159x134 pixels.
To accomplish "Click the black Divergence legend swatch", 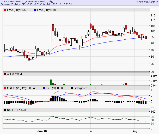I will (x=72, y=88).
